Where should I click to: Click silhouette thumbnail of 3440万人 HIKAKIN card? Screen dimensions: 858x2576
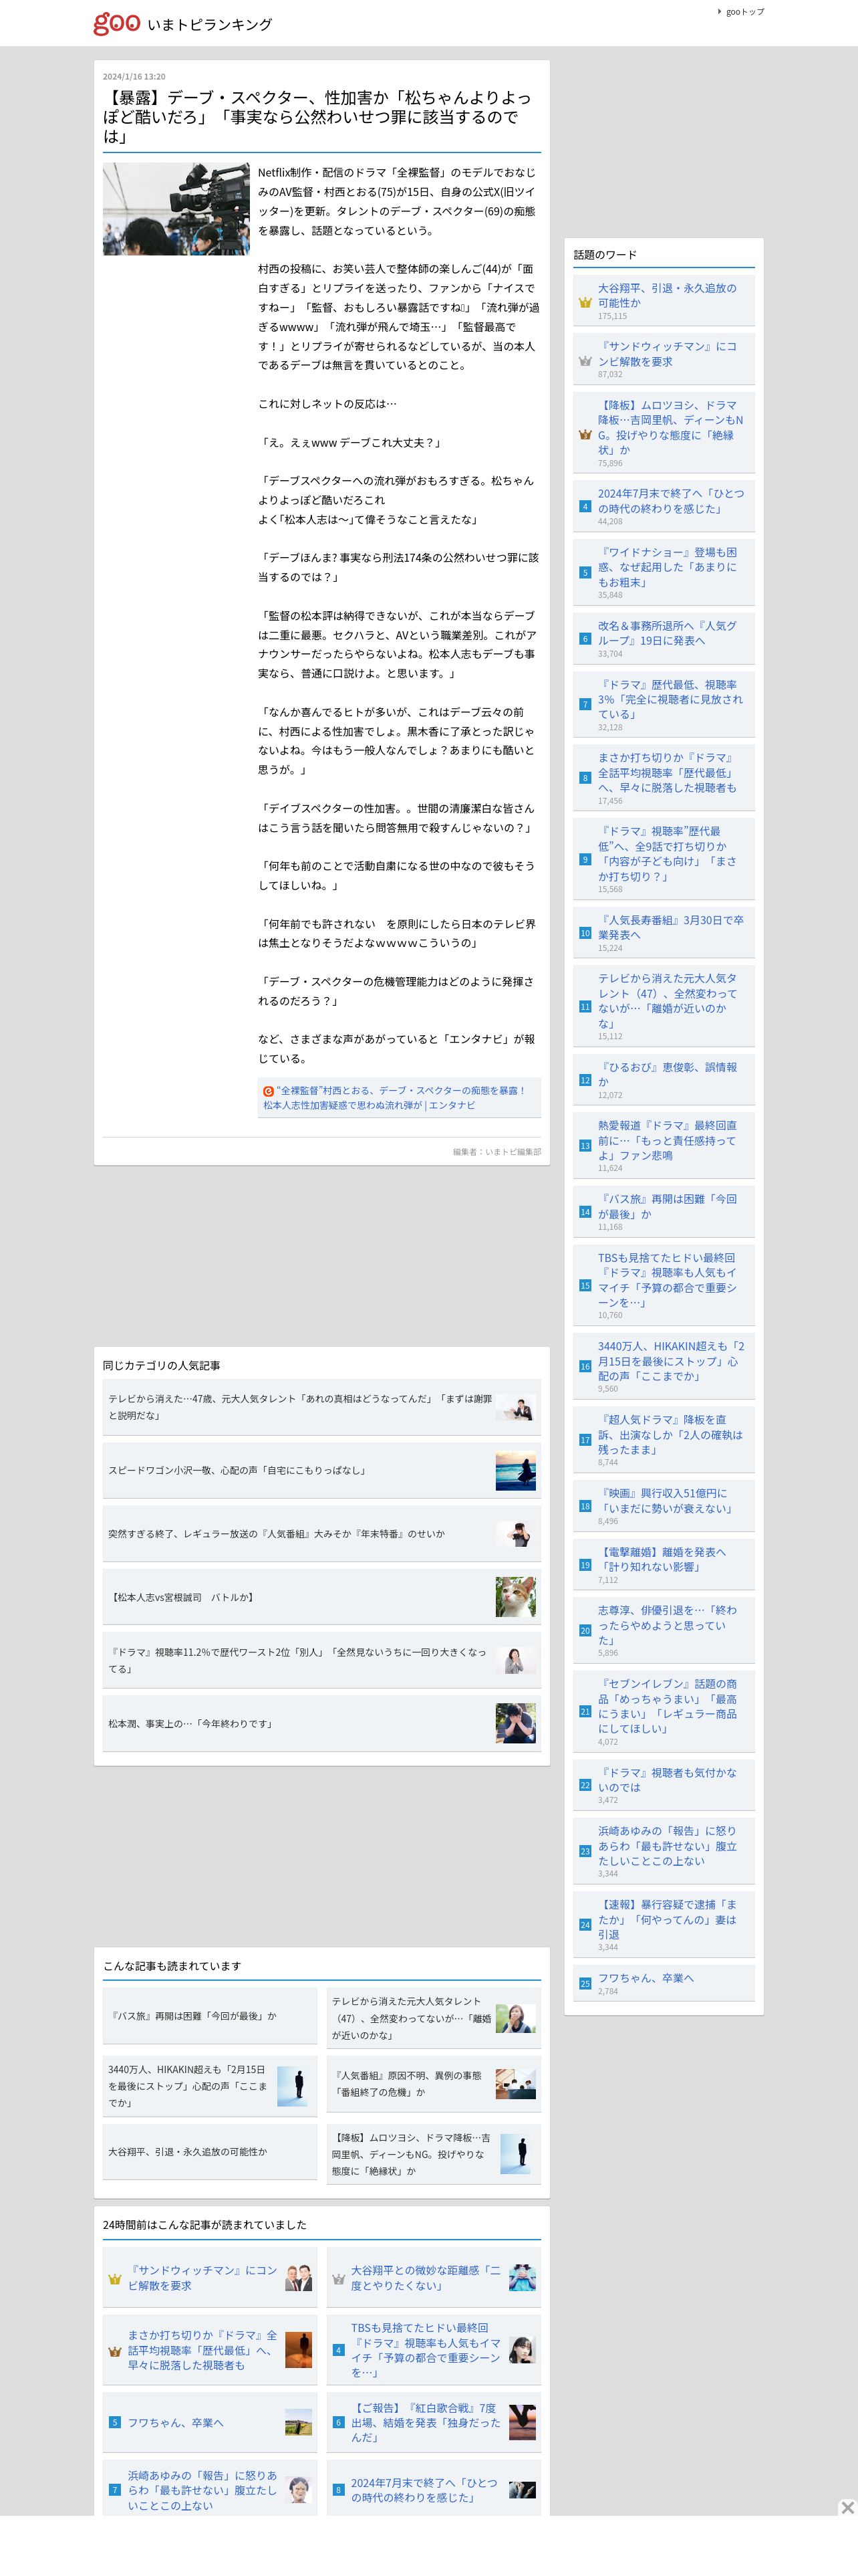(x=291, y=2086)
